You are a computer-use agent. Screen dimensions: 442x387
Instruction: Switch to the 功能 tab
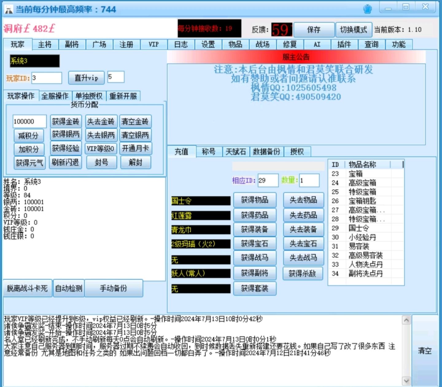click(398, 45)
